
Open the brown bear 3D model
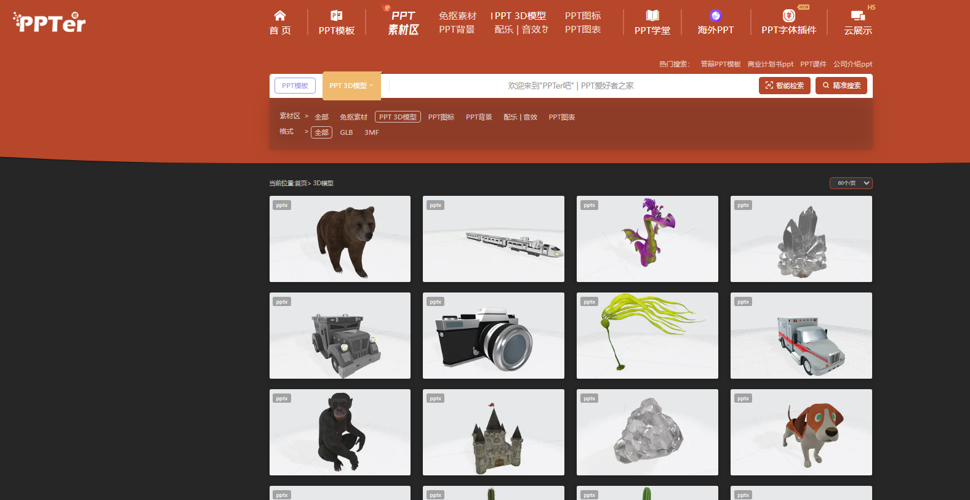click(340, 239)
